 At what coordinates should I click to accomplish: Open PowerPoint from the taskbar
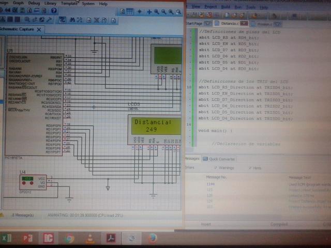coord(27,238)
